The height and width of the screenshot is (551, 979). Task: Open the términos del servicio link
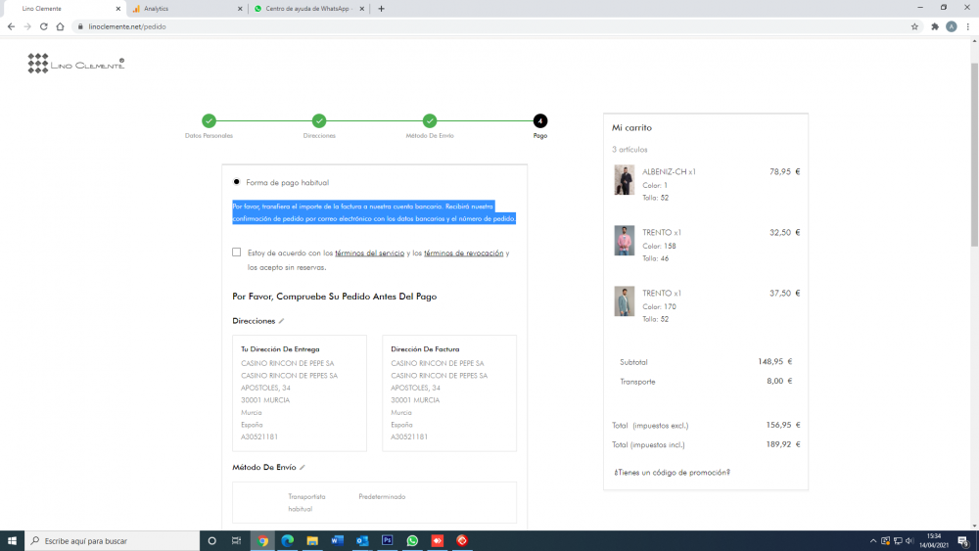[x=370, y=253]
